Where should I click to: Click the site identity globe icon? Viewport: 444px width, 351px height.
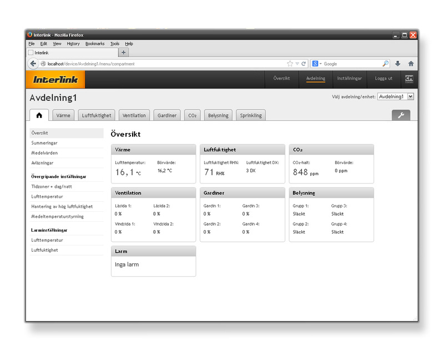pyautogui.click(x=43, y=64)
